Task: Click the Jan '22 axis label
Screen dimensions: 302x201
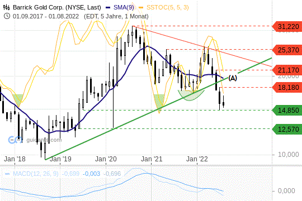Action: tap(197, 159)
